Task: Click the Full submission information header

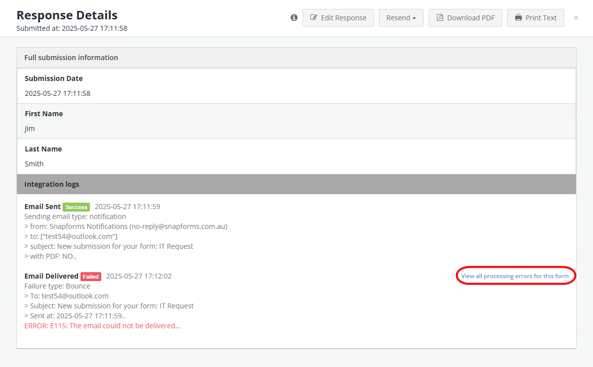Action: pyautogui.click(x=296, y=58)
